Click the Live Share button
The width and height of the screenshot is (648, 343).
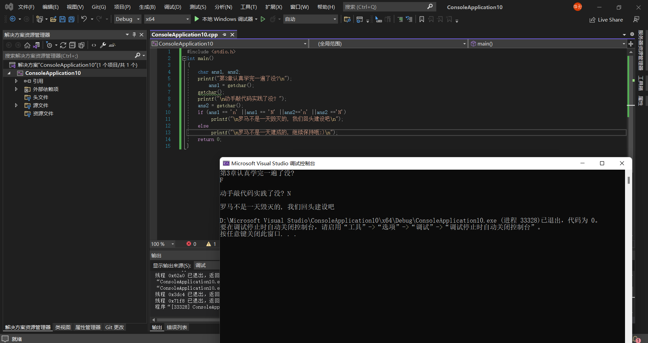point(606,20)
